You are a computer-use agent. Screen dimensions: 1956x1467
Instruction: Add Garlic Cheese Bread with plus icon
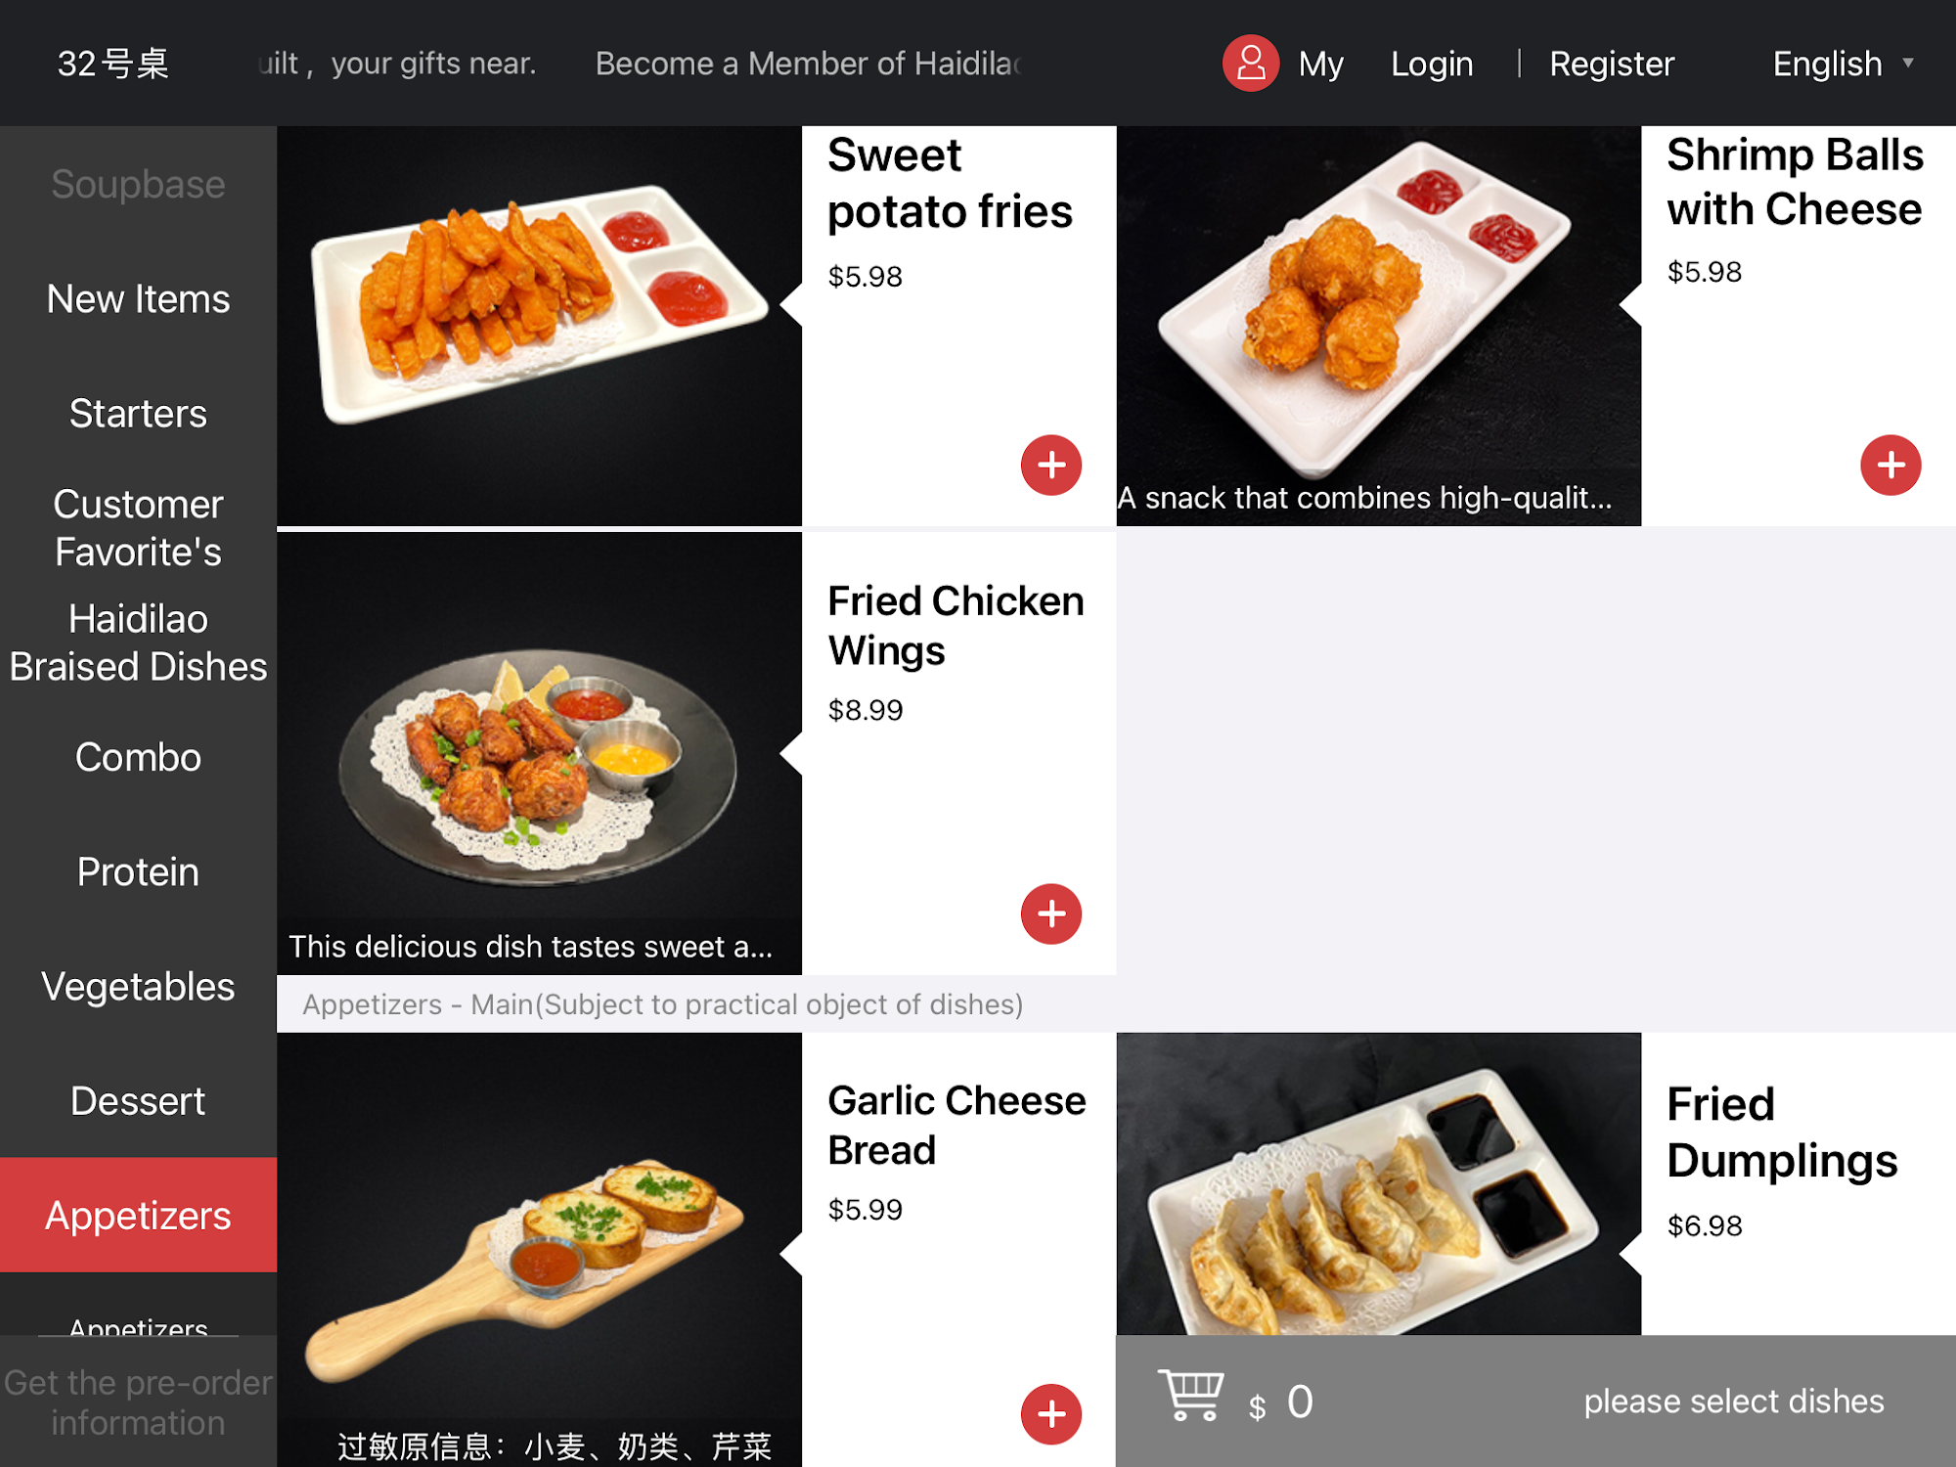[1051, 1413]
